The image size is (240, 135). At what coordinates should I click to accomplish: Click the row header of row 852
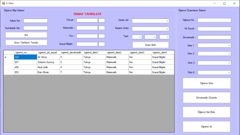point(9,72)
